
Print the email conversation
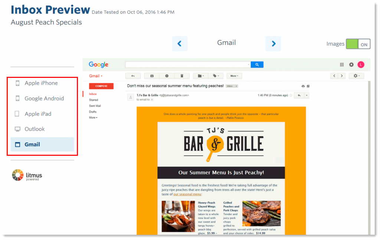tap(303, 86)
